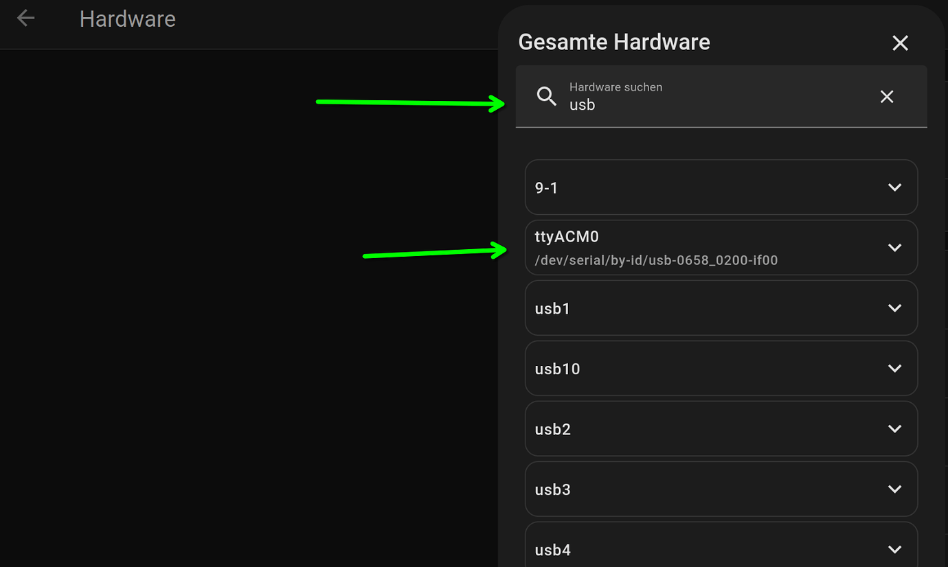Viewport: 948px width, 567px height.
Task: Expand the usb10 chevron arrow
Action: tap(894, 369)
